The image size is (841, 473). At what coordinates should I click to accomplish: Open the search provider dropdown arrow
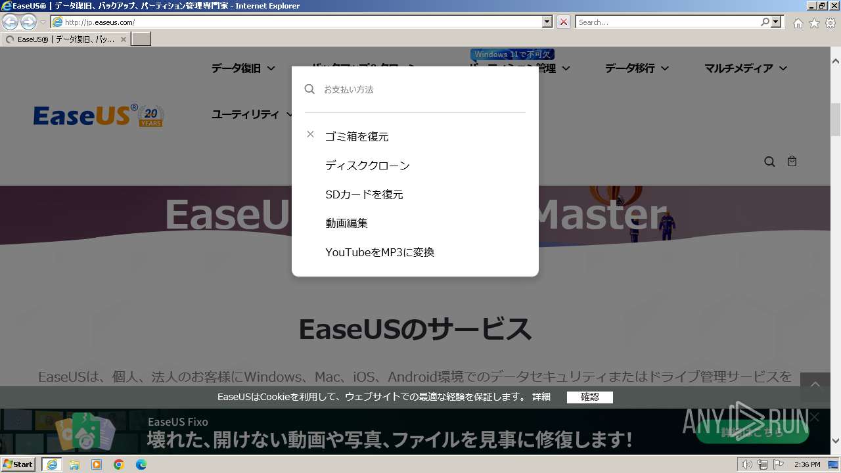[x=776, y=22]
